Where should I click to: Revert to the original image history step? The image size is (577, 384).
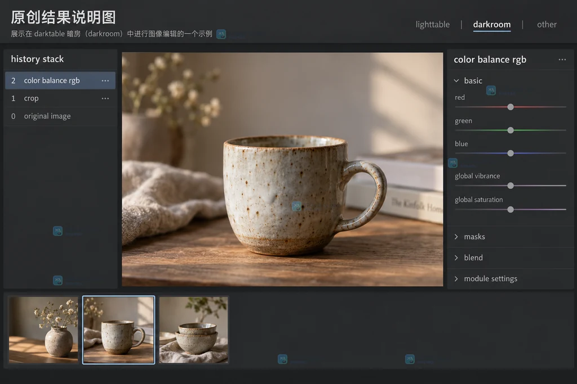60,116
